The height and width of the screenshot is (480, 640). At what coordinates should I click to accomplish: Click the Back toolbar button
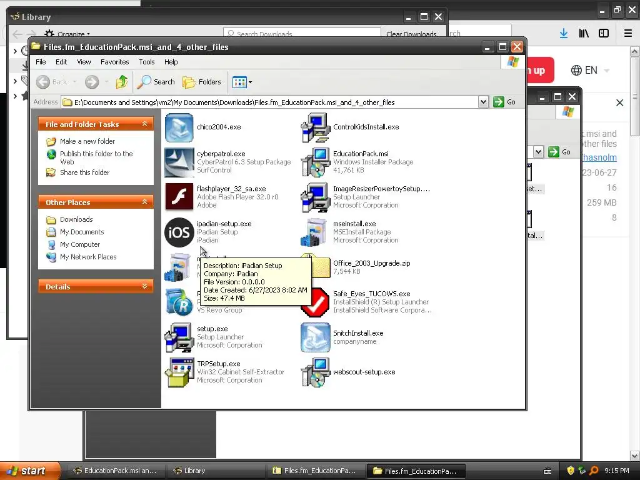pos(52,82)
